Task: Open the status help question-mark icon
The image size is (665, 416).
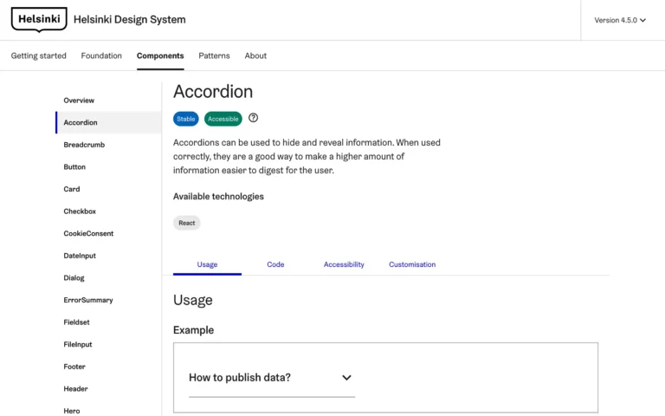Action: (253, 118)
